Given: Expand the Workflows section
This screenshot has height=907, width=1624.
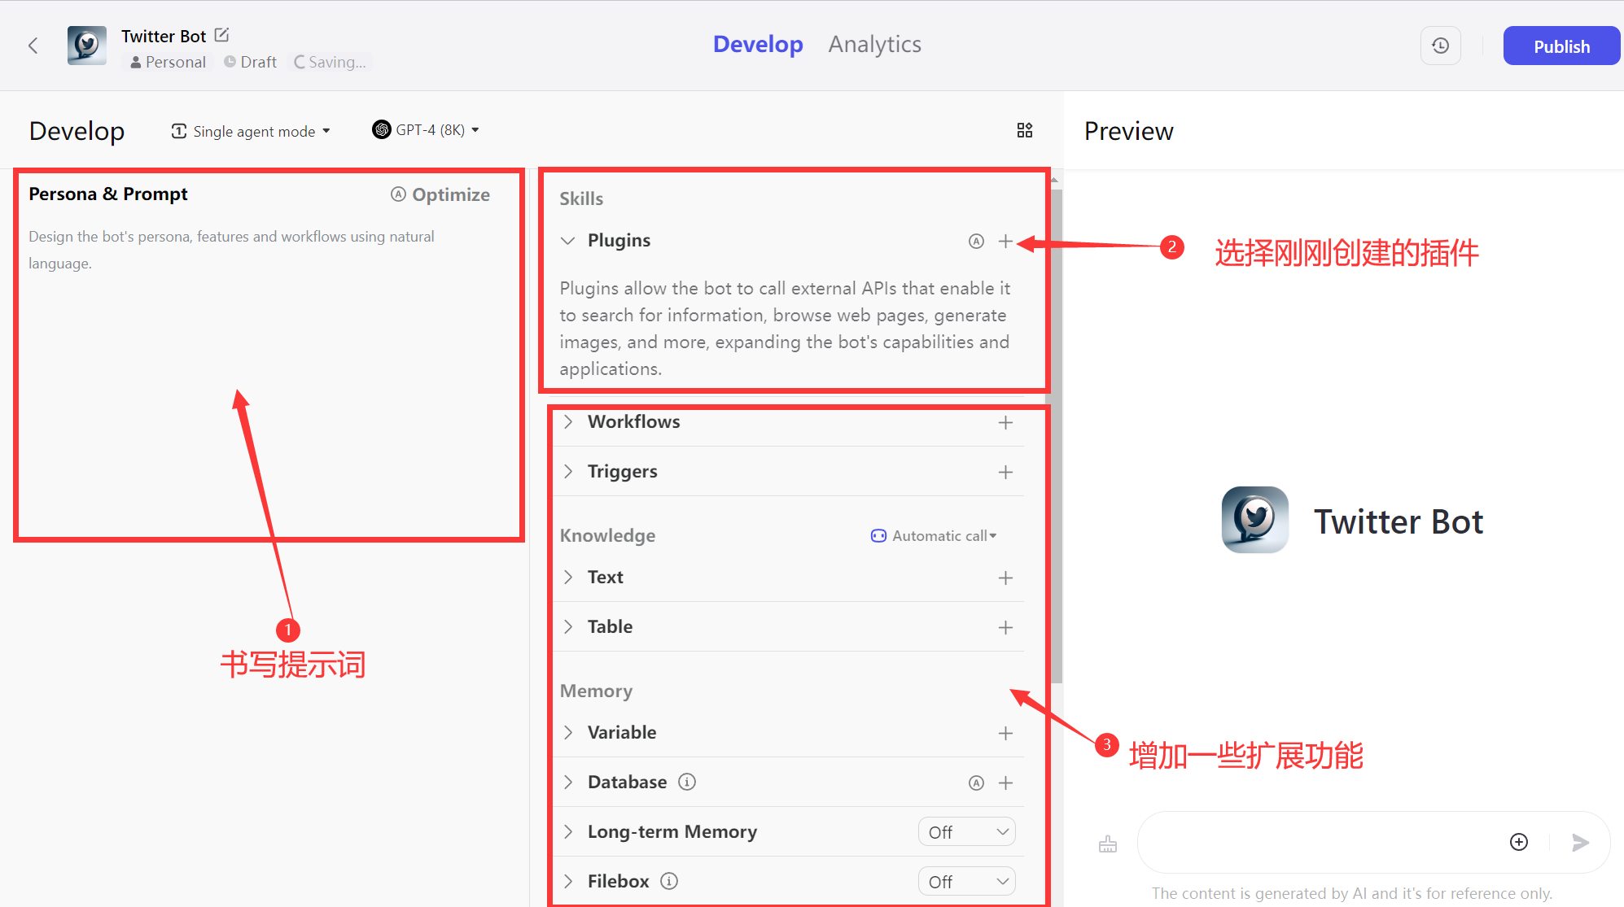Looking at the screenshot, I should [x=568, y=421].
